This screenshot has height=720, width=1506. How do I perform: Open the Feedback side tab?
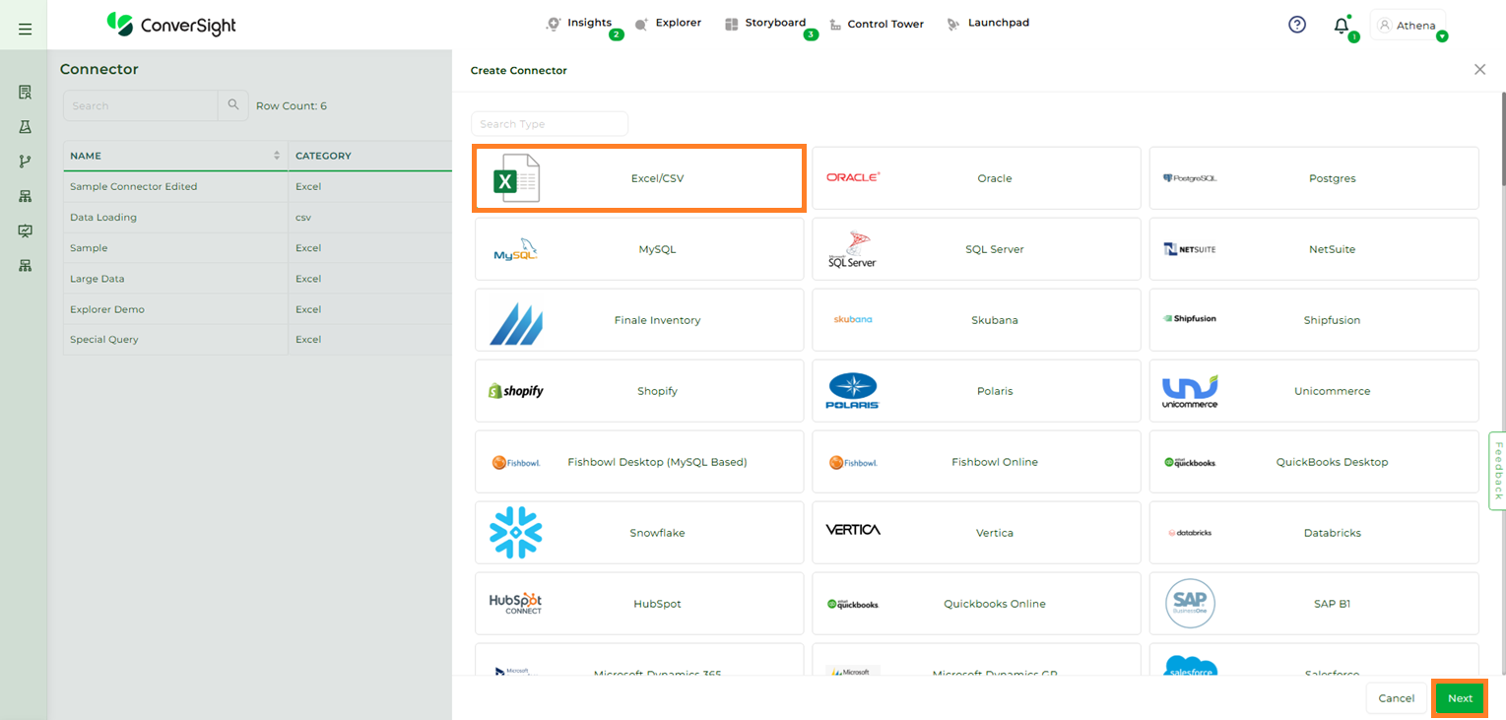click(1497, 471)
